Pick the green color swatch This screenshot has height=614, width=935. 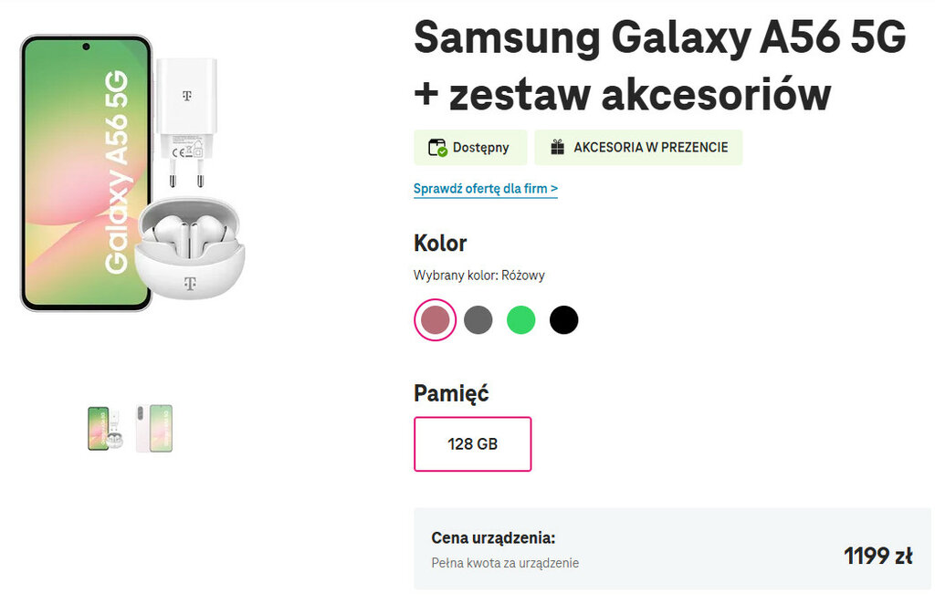520,320
